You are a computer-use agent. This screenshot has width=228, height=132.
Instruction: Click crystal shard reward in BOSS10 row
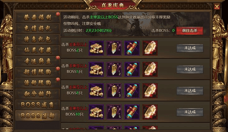pos(114,112)
